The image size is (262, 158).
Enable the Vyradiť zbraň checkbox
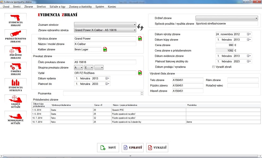tap(214, 67)
